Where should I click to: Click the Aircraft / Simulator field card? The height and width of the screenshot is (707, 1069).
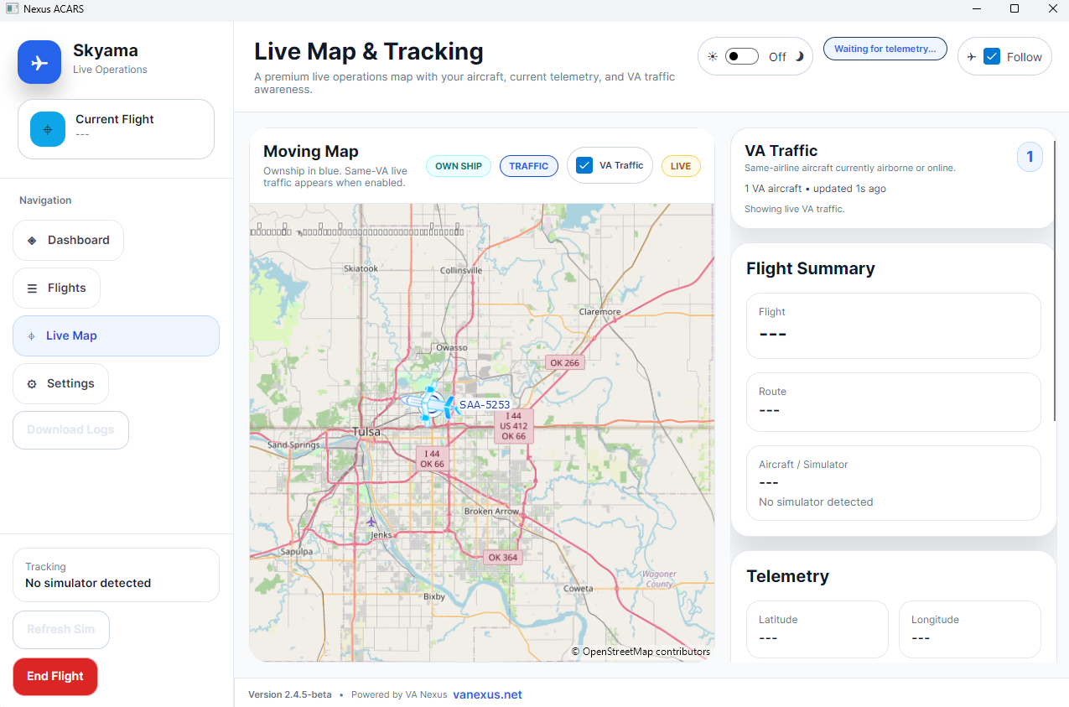tap(894, 483)
